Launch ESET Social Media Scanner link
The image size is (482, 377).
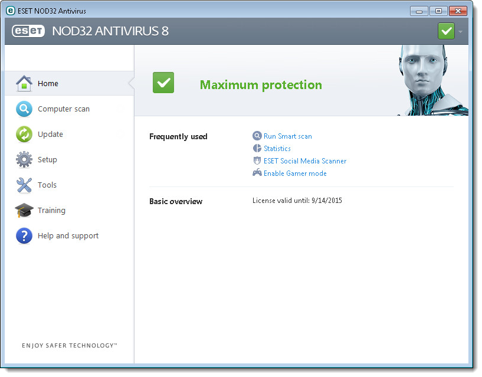[x=305, y=161]
